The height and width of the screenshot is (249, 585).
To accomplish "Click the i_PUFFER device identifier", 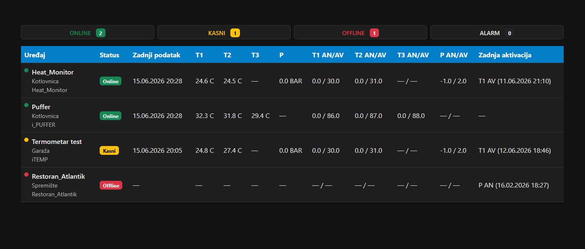I will 44,125.
